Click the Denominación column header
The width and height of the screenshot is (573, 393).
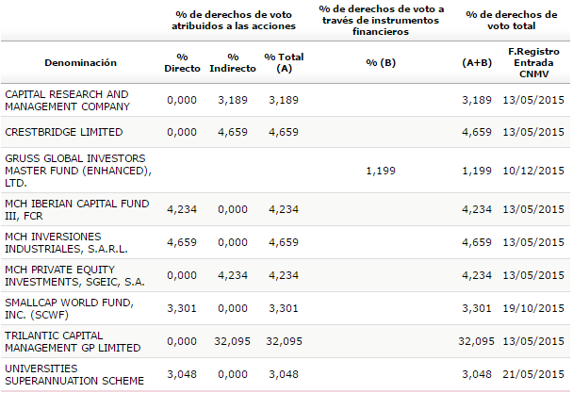(80, 63)
